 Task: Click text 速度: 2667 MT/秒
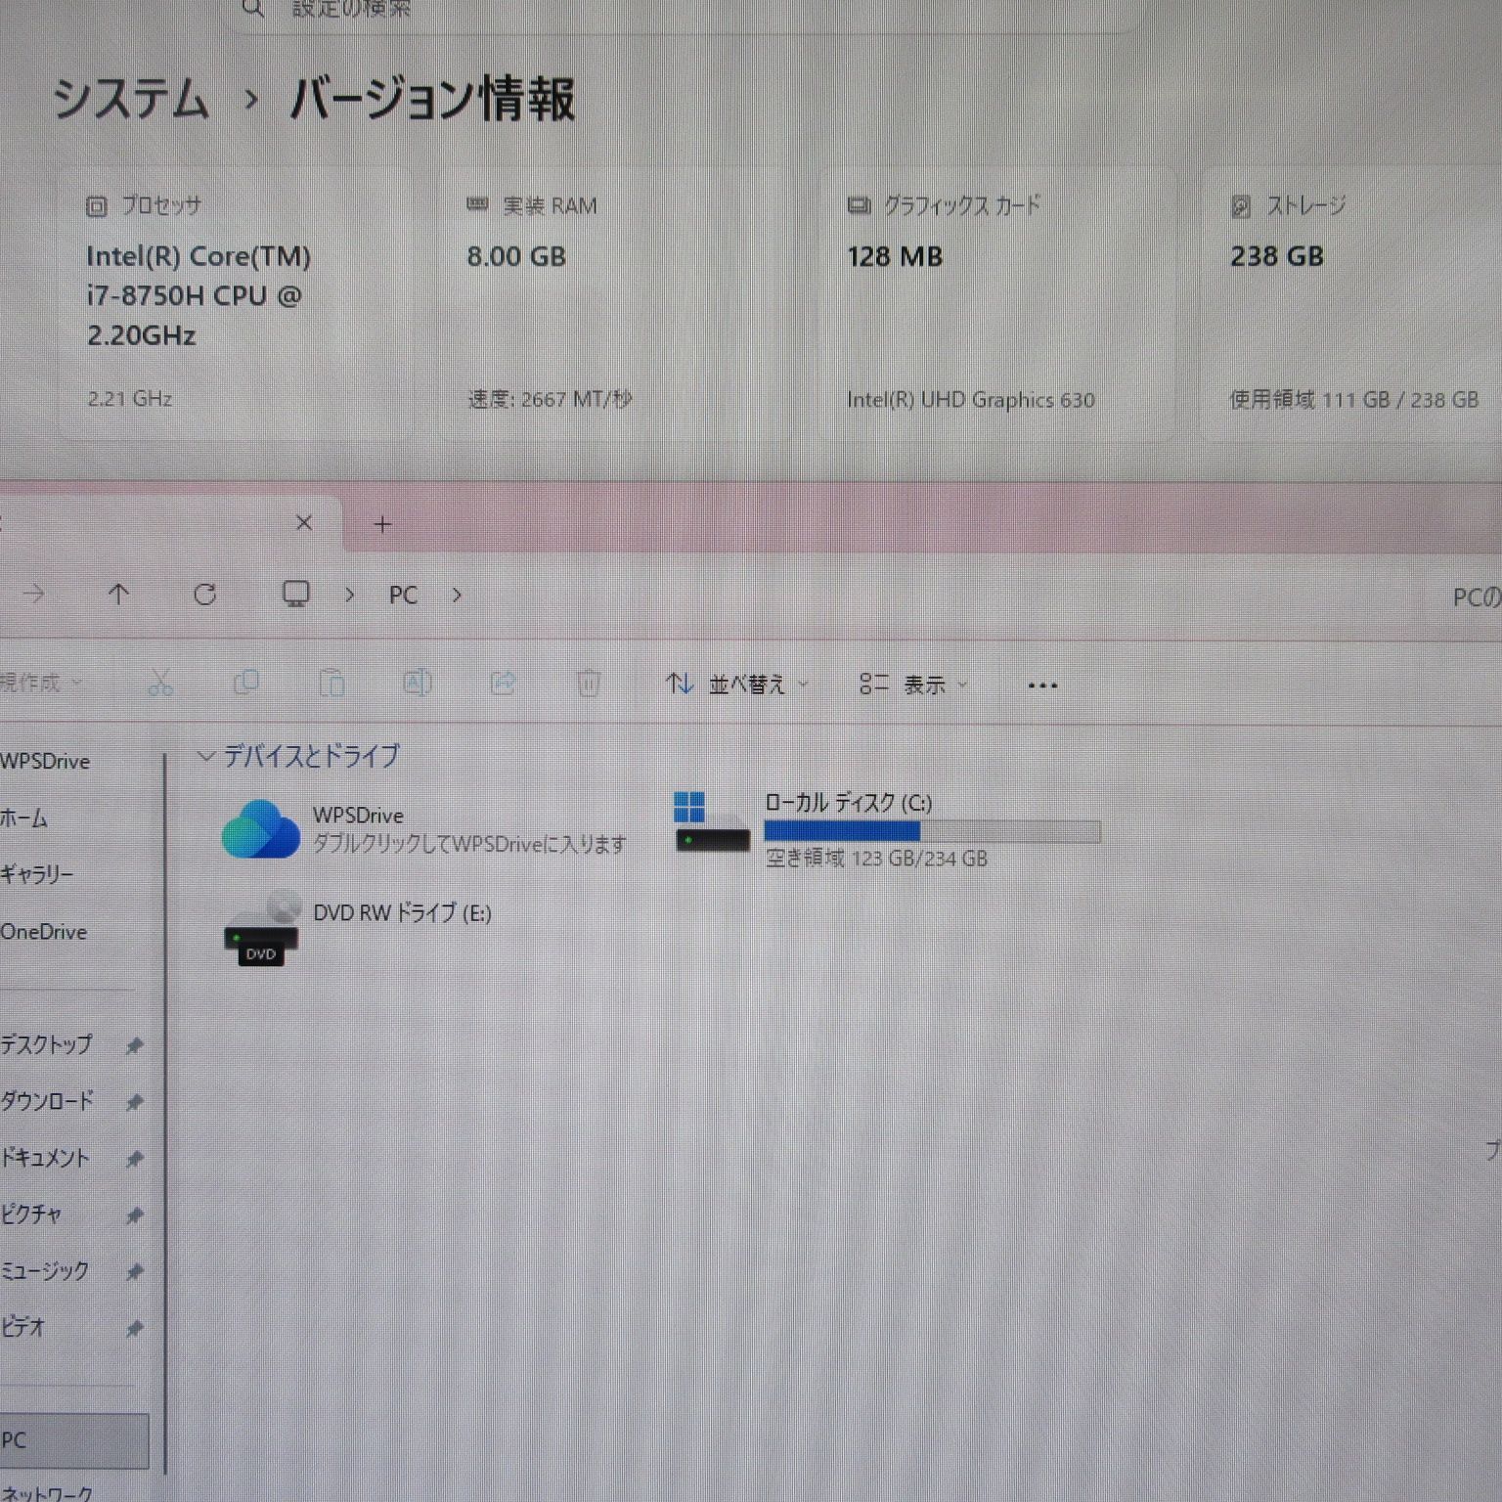click(x=550, y=399)
